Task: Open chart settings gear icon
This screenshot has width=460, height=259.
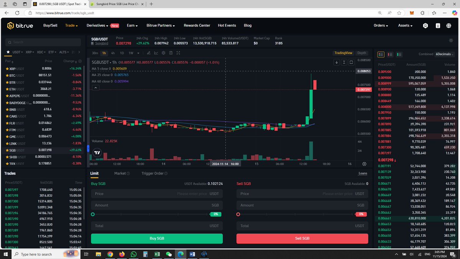Action: pyautogui.click(x=163, y=53)
